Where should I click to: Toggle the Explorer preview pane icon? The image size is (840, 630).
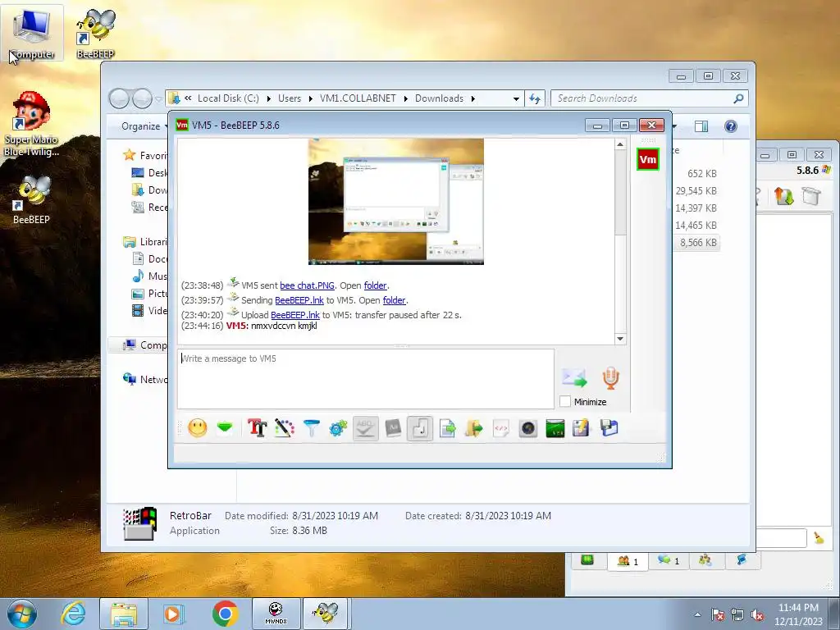(x=701, y=126)
